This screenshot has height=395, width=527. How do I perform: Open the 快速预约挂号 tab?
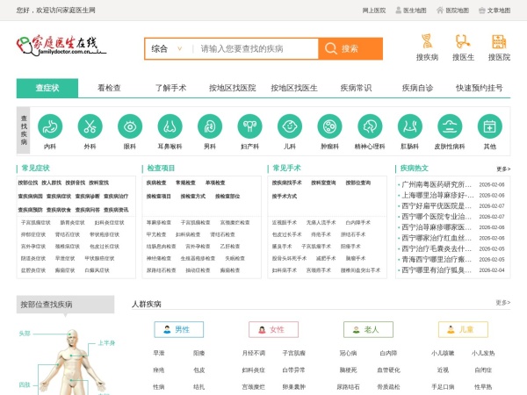pyautogui.click(x=480, y=88)
